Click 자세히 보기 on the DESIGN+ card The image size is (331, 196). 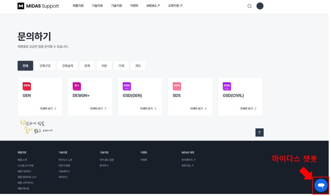(98, 108)
